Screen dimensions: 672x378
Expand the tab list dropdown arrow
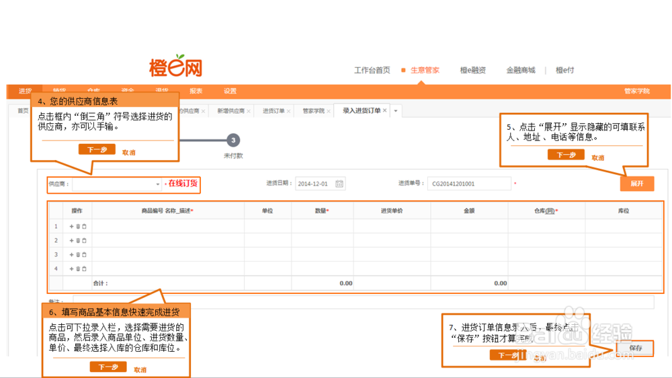point(396,111)
